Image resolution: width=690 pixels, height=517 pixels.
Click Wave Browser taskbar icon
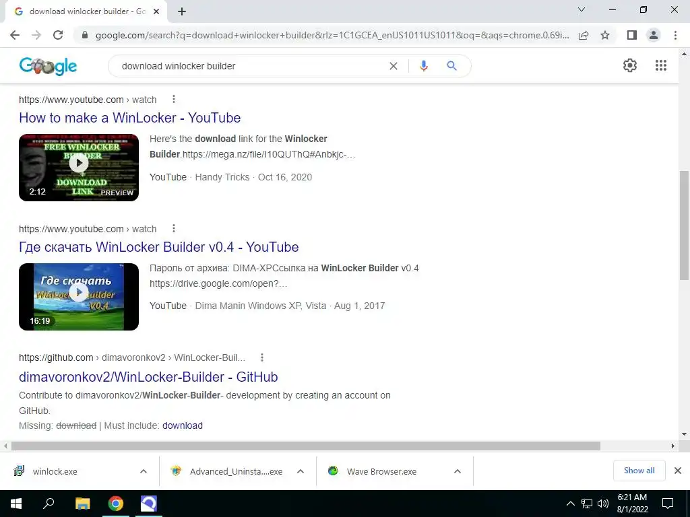click(149, 504)
